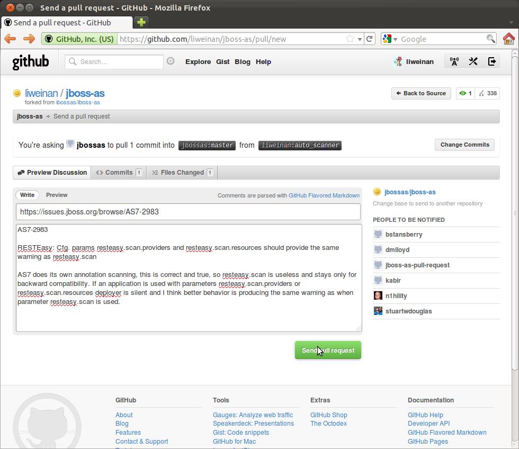Click watchers eye count button
The height and width of the screenshot is (449, 519).
tap(466, 93)
